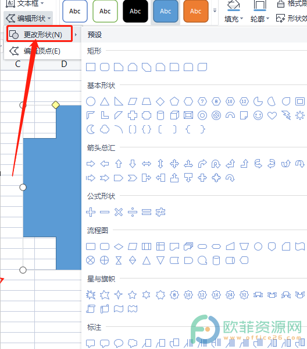Select the right arrow shape
Image resolution: width=307 pixels, height=349 pixels.
[x=91, y=164]
